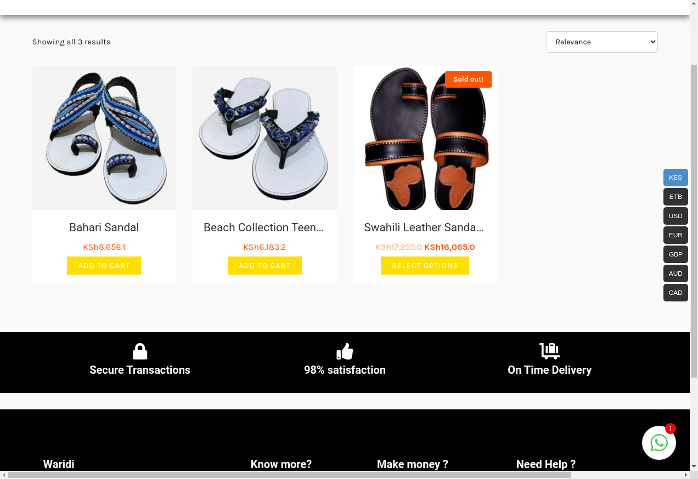Click the Sold out! badge
Image resolution: width=698 pixels, height=479 pixels.
click(468, 79)
